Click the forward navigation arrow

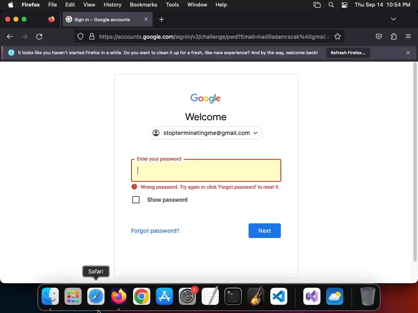click(24, 36)
